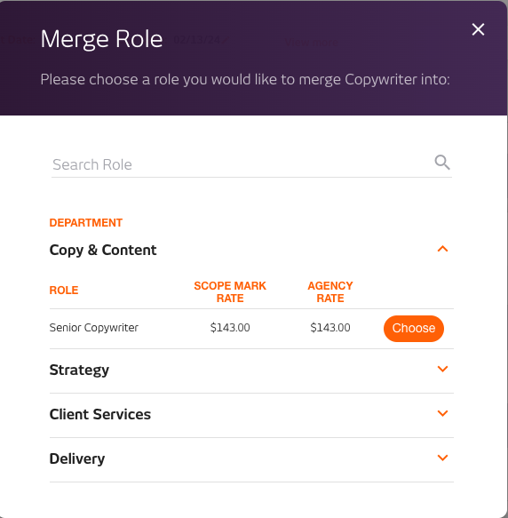
Task: Click the magnifying glass search icon
Action: click(442, 163)
